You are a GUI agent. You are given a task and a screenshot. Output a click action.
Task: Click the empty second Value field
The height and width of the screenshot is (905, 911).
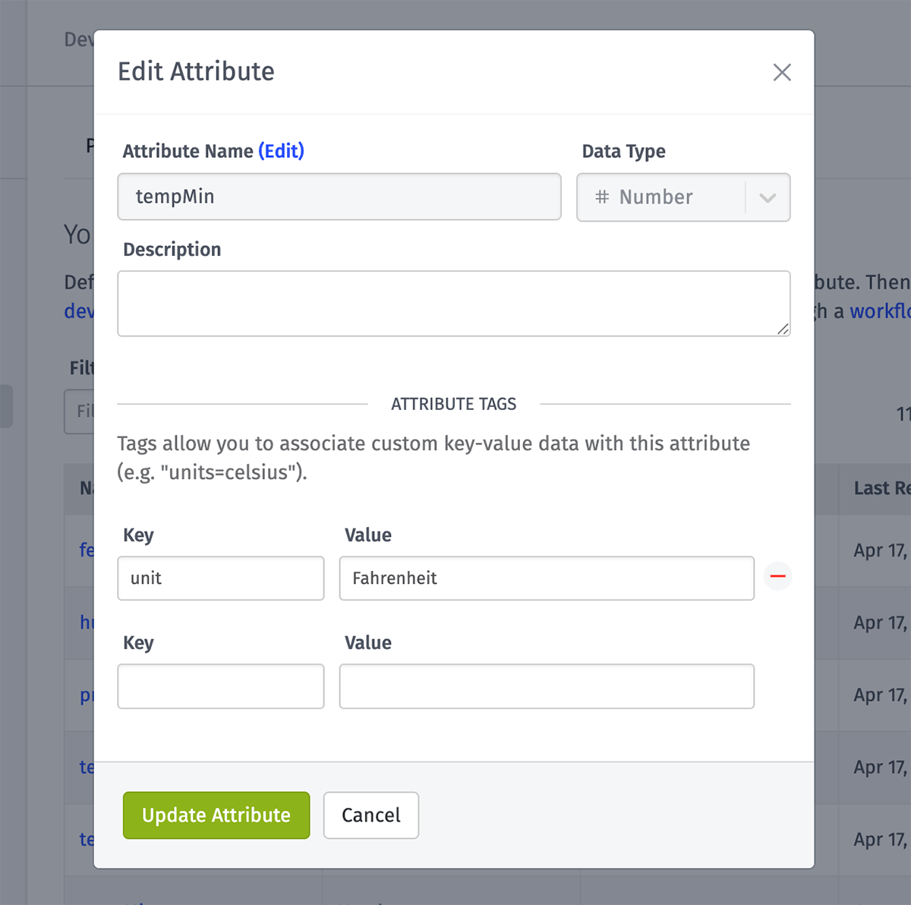[547, 686]
